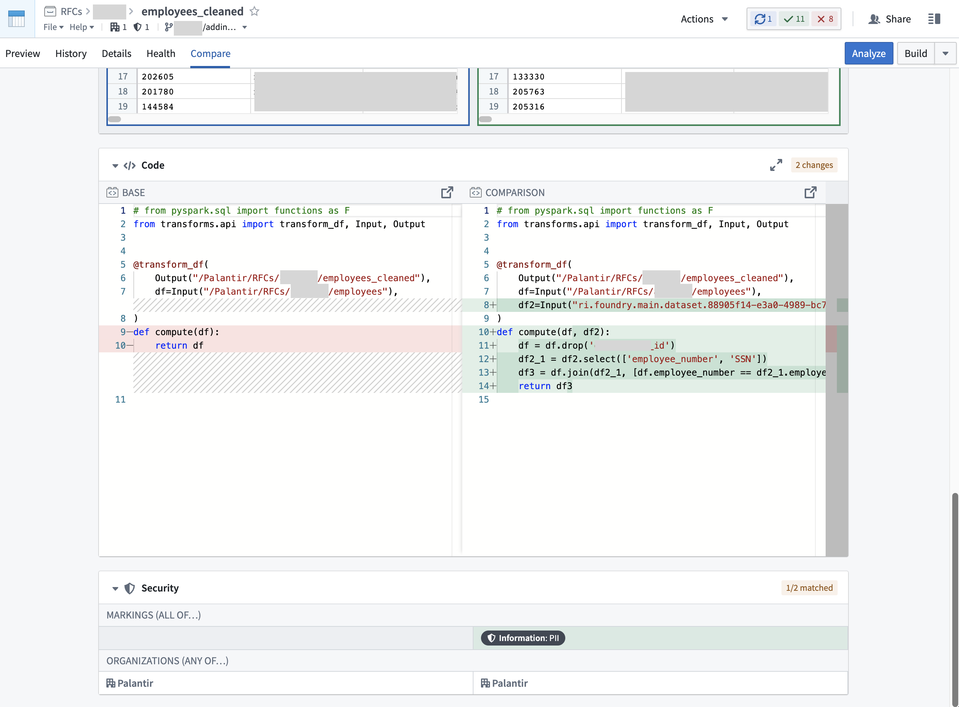
Task: Click the dataset table icon at top left
Action: [x=17, y=19]
